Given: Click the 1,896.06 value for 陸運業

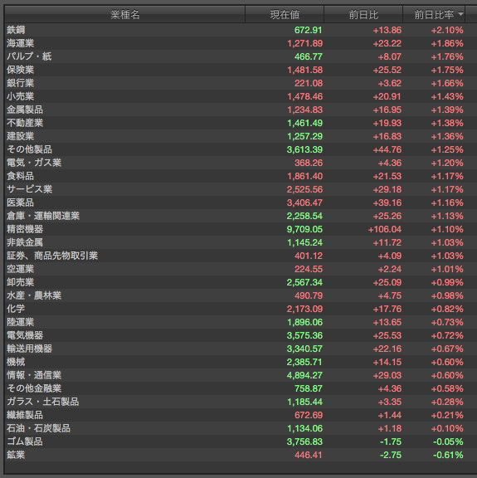Looking at the screenshot, I should tap(304, 322).
